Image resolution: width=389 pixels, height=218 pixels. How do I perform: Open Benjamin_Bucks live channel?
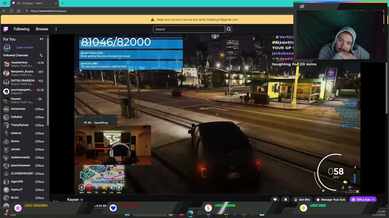(x=24, y=73)
